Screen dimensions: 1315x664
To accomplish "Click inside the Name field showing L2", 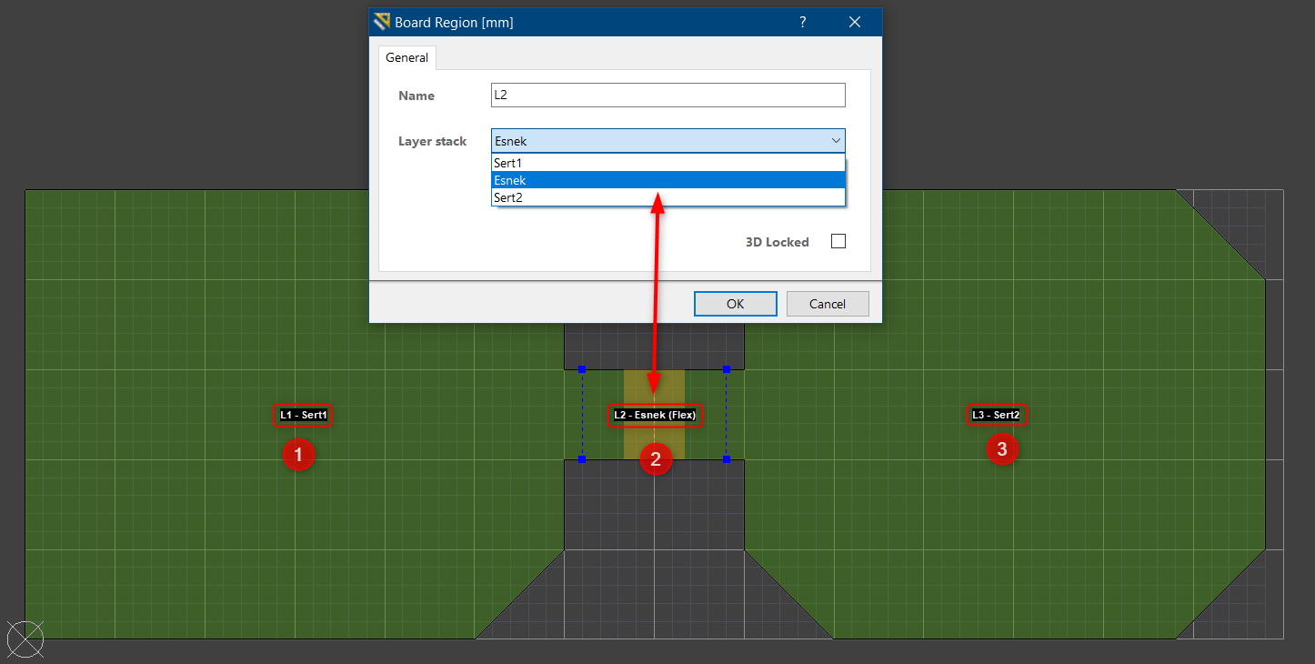I will point(668,95).
